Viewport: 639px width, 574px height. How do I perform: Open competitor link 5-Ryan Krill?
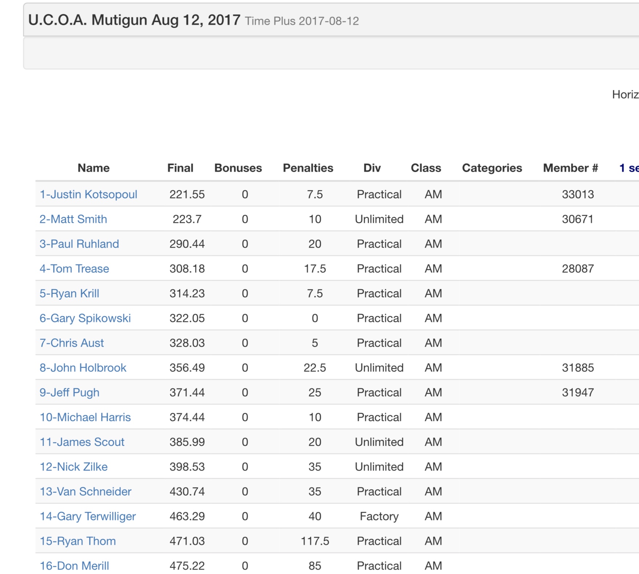pyautogui.click(x=69, y=293)
